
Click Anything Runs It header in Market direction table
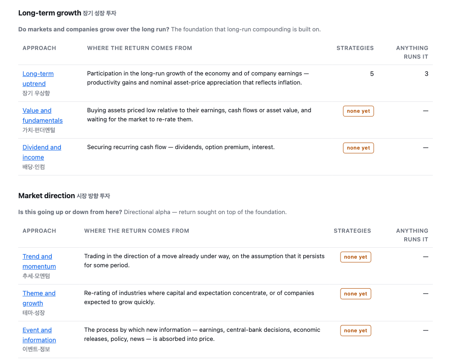412,235
